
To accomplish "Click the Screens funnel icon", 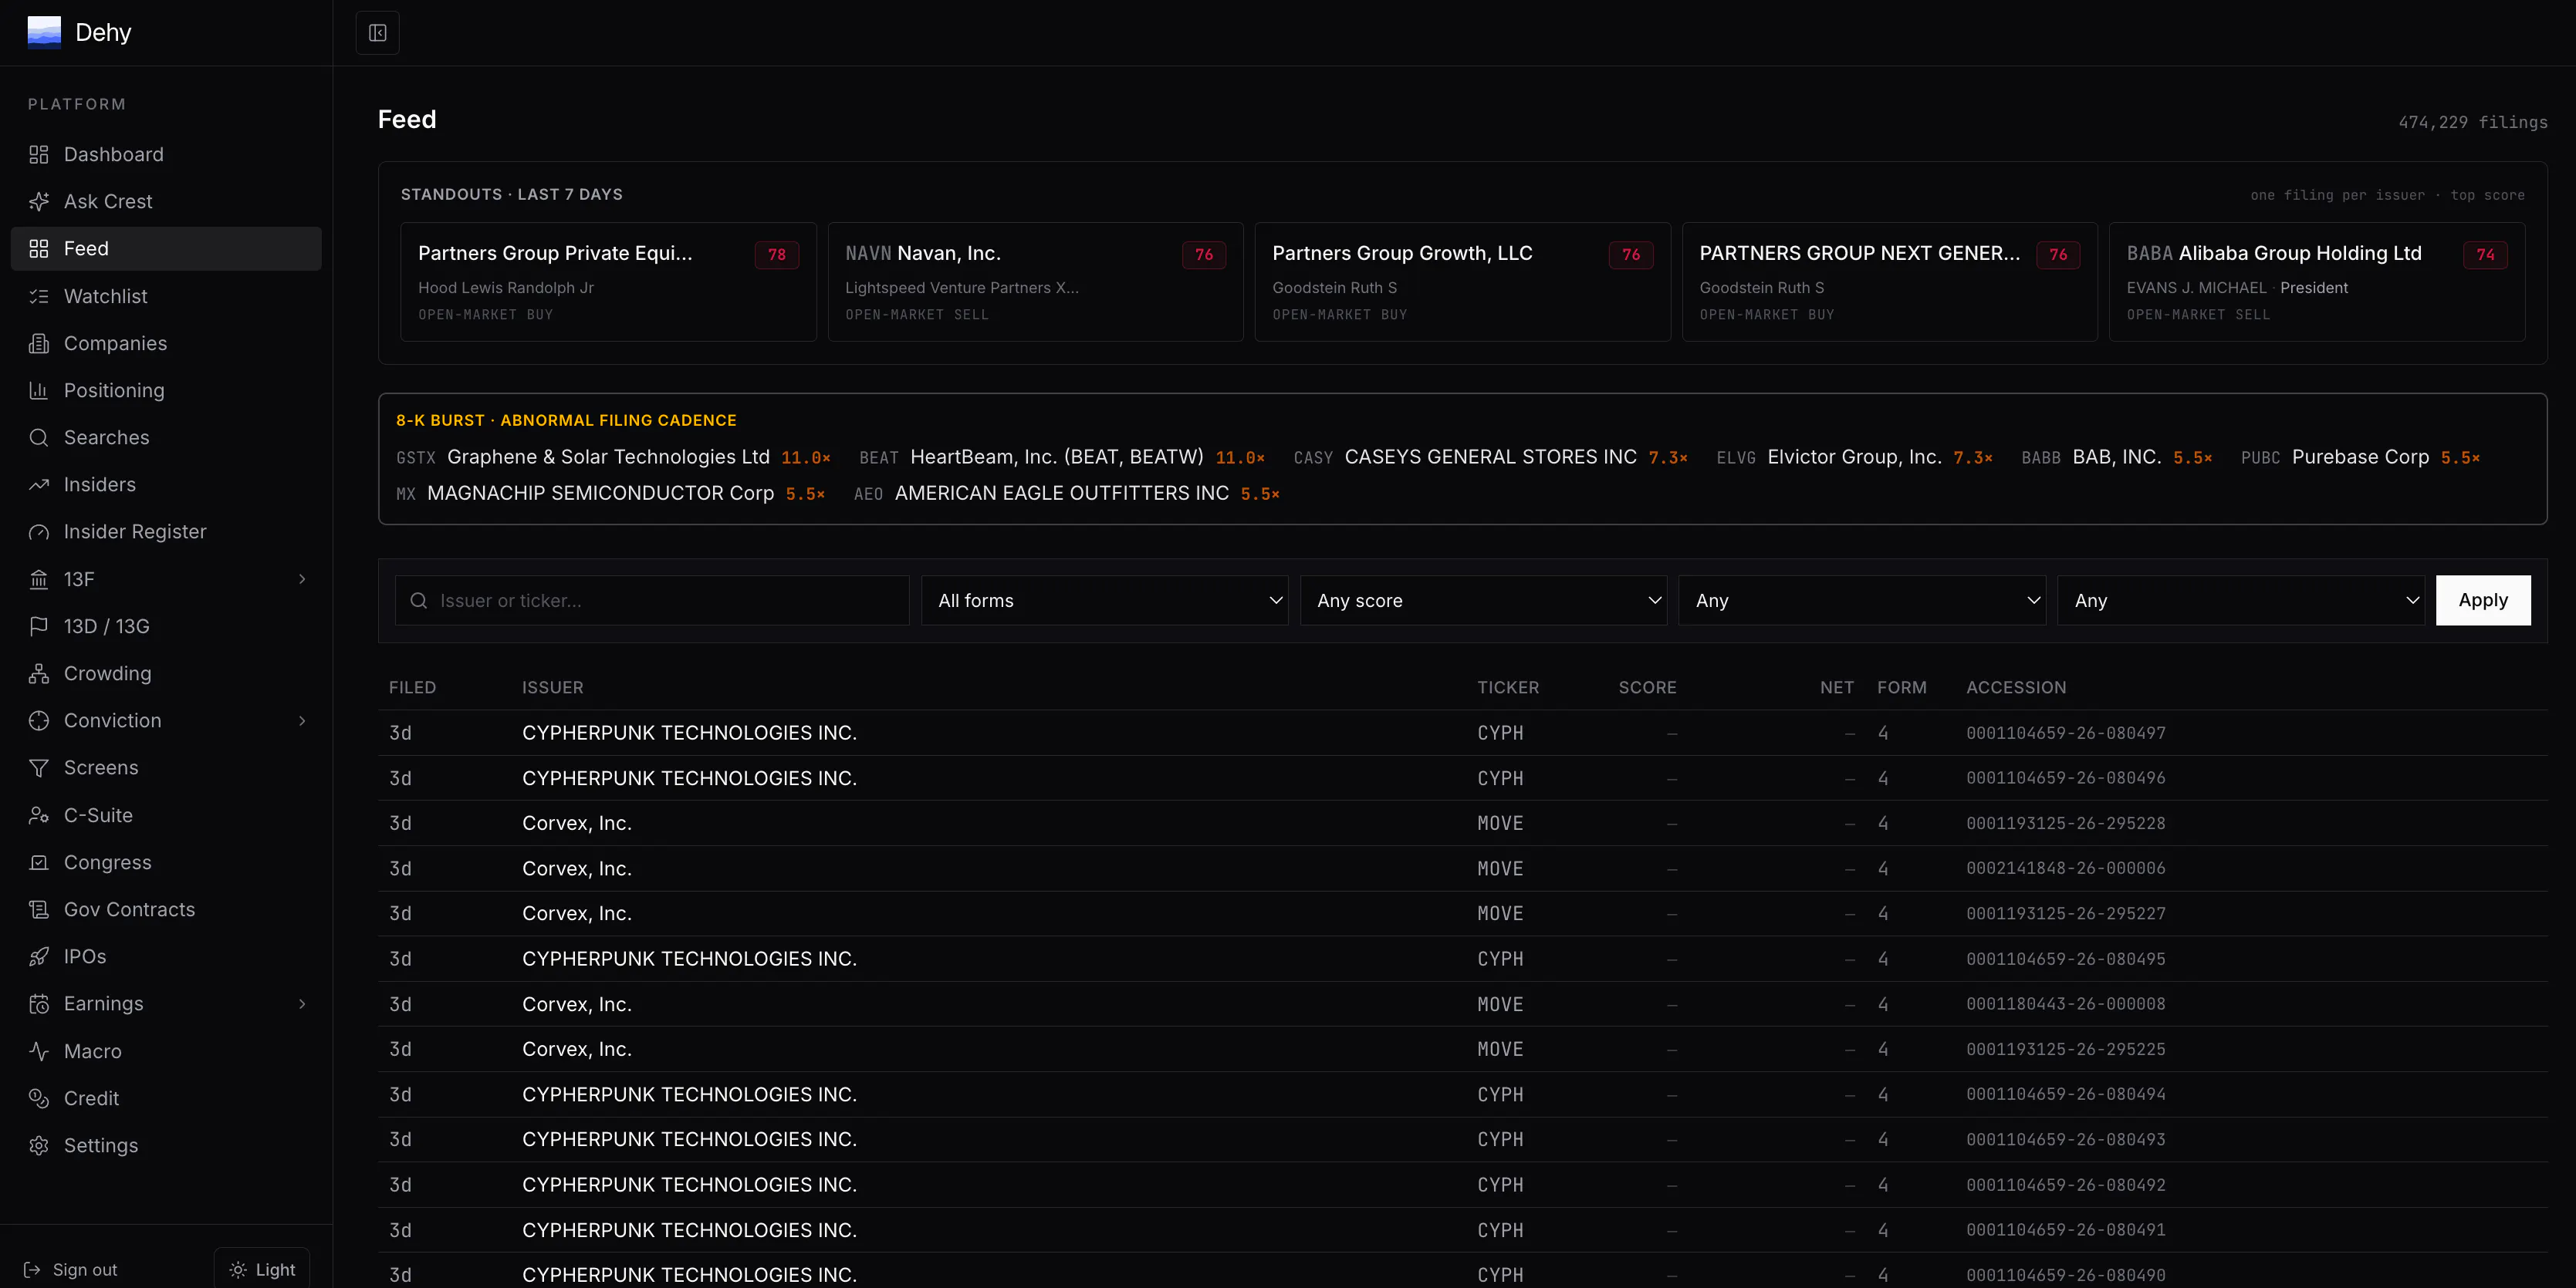I will point(39,767).
